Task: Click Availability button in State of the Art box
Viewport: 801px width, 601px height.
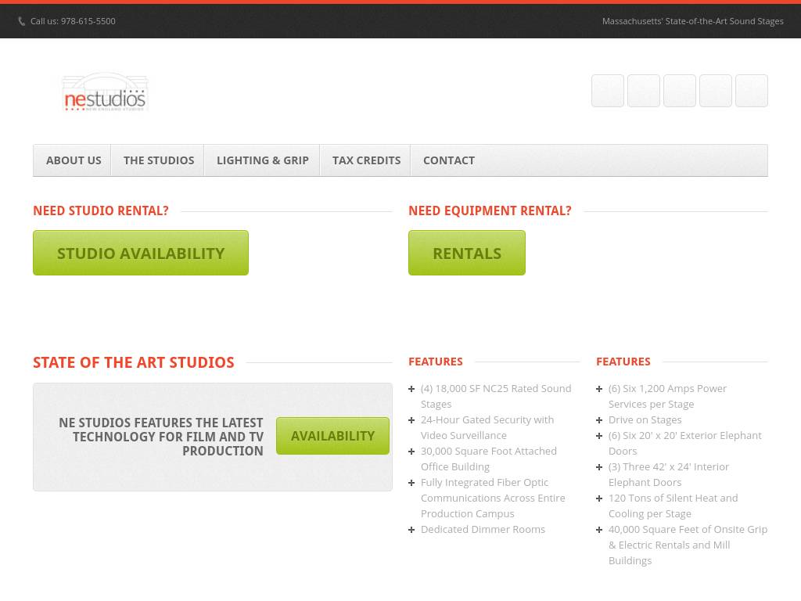Action: pos(332,436)
